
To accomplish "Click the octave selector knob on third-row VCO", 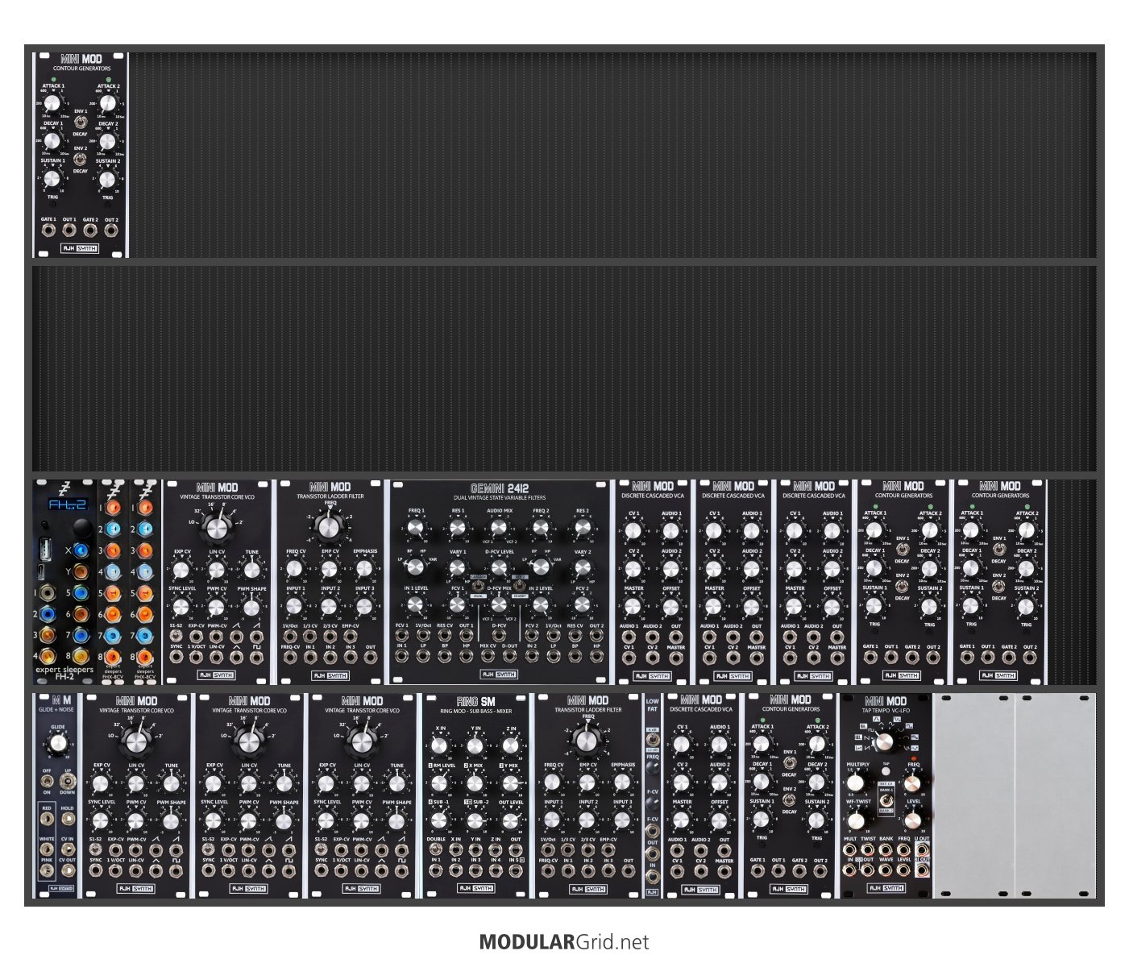I will click(x=216, y=528).
